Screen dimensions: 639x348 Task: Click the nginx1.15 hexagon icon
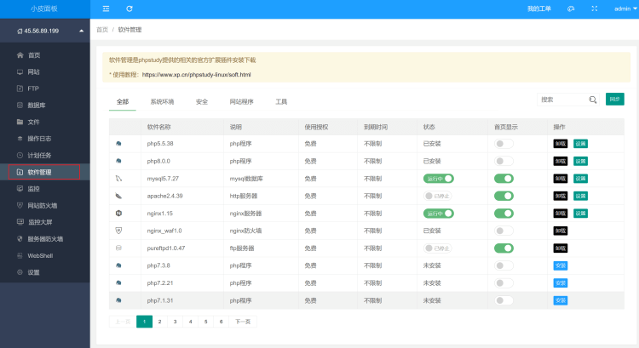[x=118, y=214]
